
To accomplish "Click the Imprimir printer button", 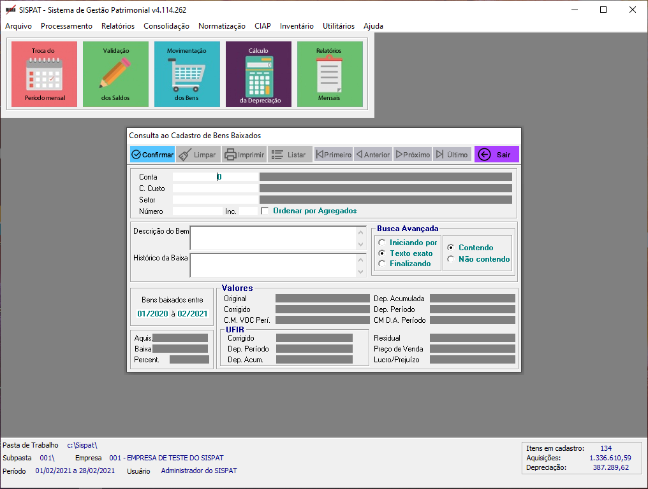I will pyautogui.click(x=244, y=155).
